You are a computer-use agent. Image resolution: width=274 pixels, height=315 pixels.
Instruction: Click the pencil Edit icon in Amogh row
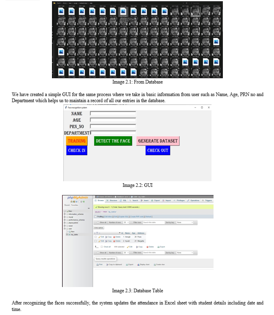coord(99,237)
